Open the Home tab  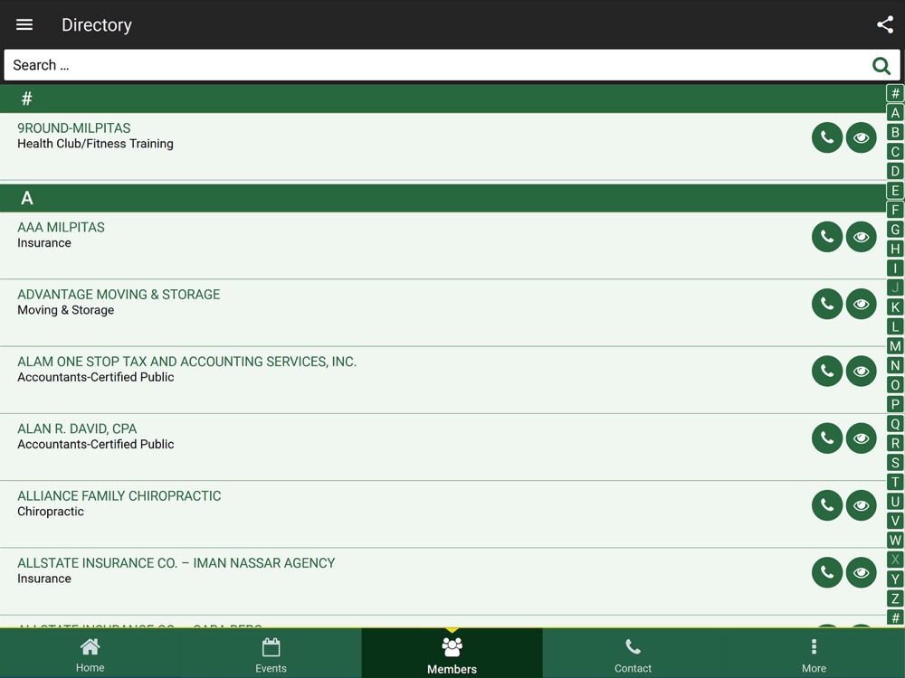[90, 654]
